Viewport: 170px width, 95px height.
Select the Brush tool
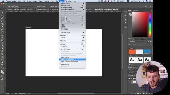pyautogui.click(x=2, y=32)
